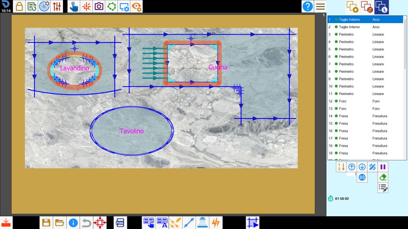
Task: Open the monitor gear display settings
Action: [x=124, y=6]
